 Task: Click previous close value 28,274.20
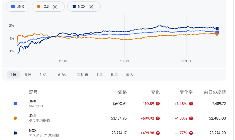click(218, 133)
